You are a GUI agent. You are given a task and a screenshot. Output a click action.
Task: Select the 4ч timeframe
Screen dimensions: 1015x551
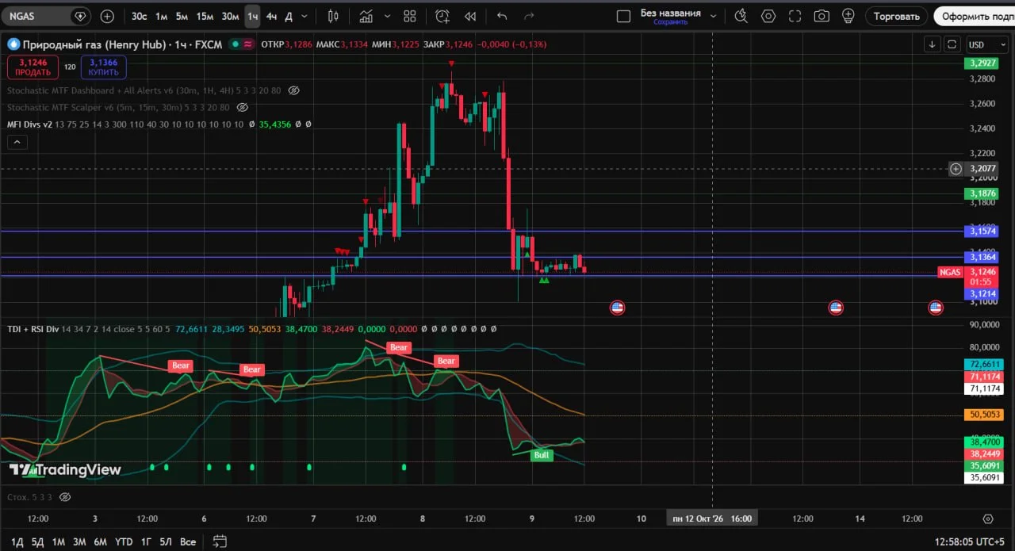[x=271, y=16]
